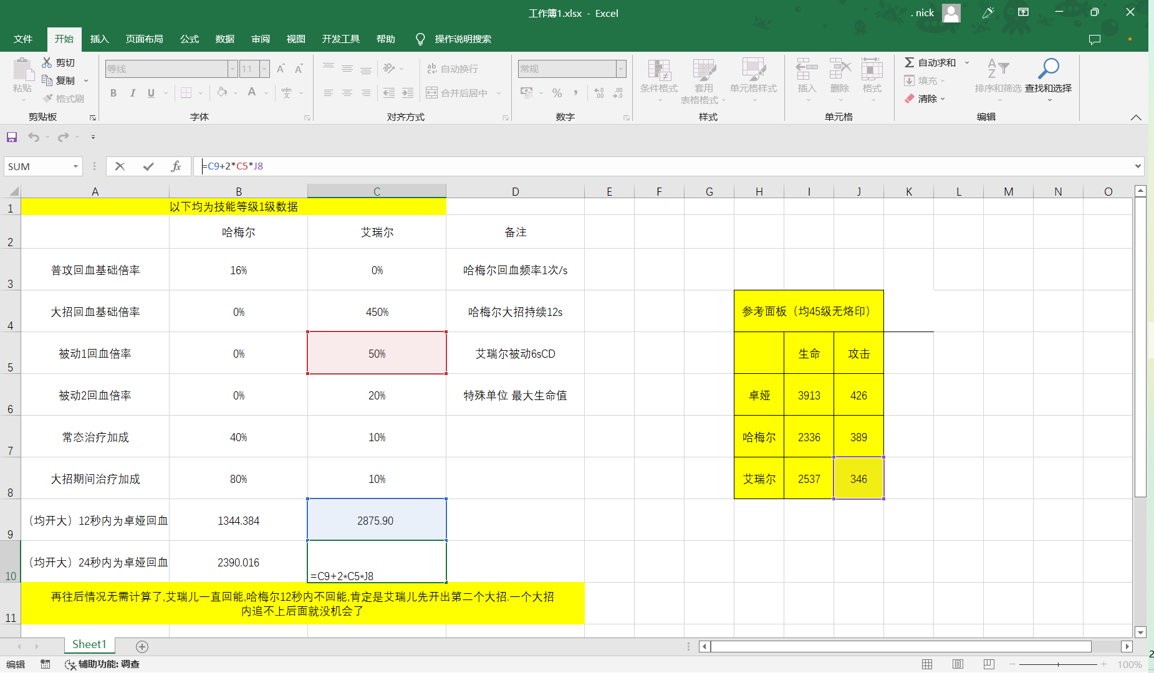Switch to Page Break Preview view
Image resolution: width=1154 pixels, height=673 pixels.
(x=989, y=664)
